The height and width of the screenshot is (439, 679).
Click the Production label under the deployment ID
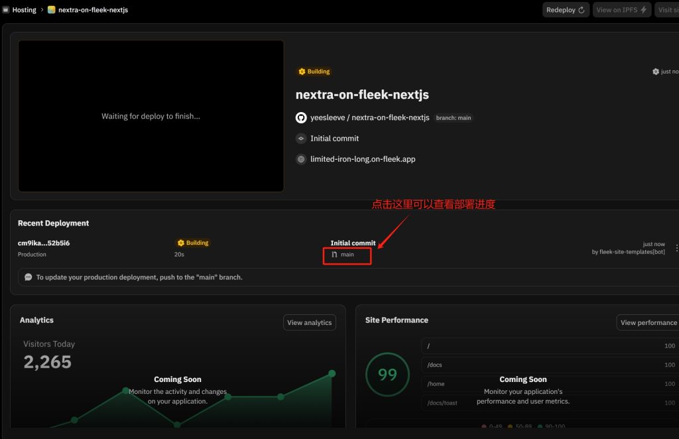click(x=32, y=255)
